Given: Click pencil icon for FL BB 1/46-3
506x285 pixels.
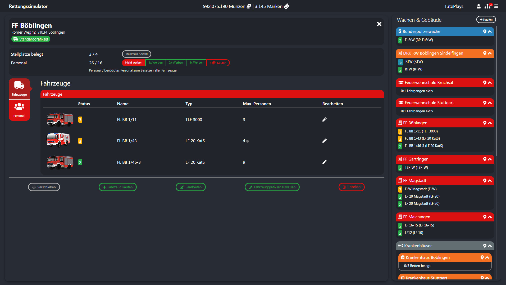Looking at the screenshot, I should tap(324, 162).
